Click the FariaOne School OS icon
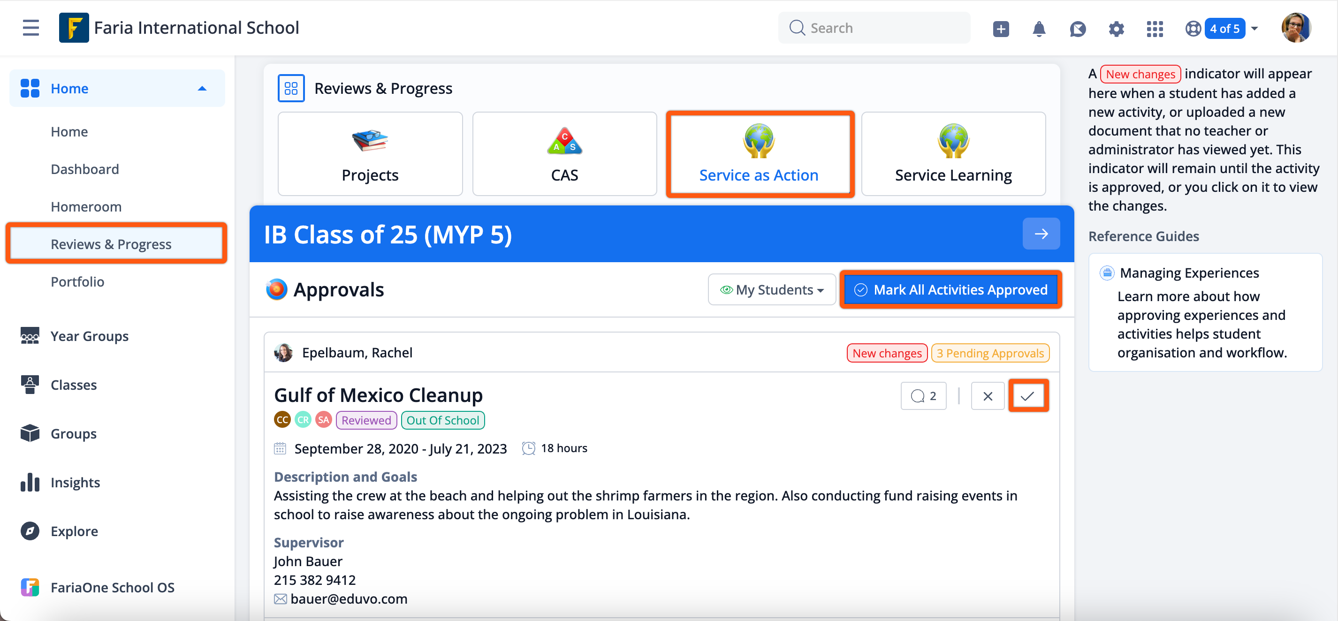Viewport: 1338px width, 621px height. [x=30, y=587]
